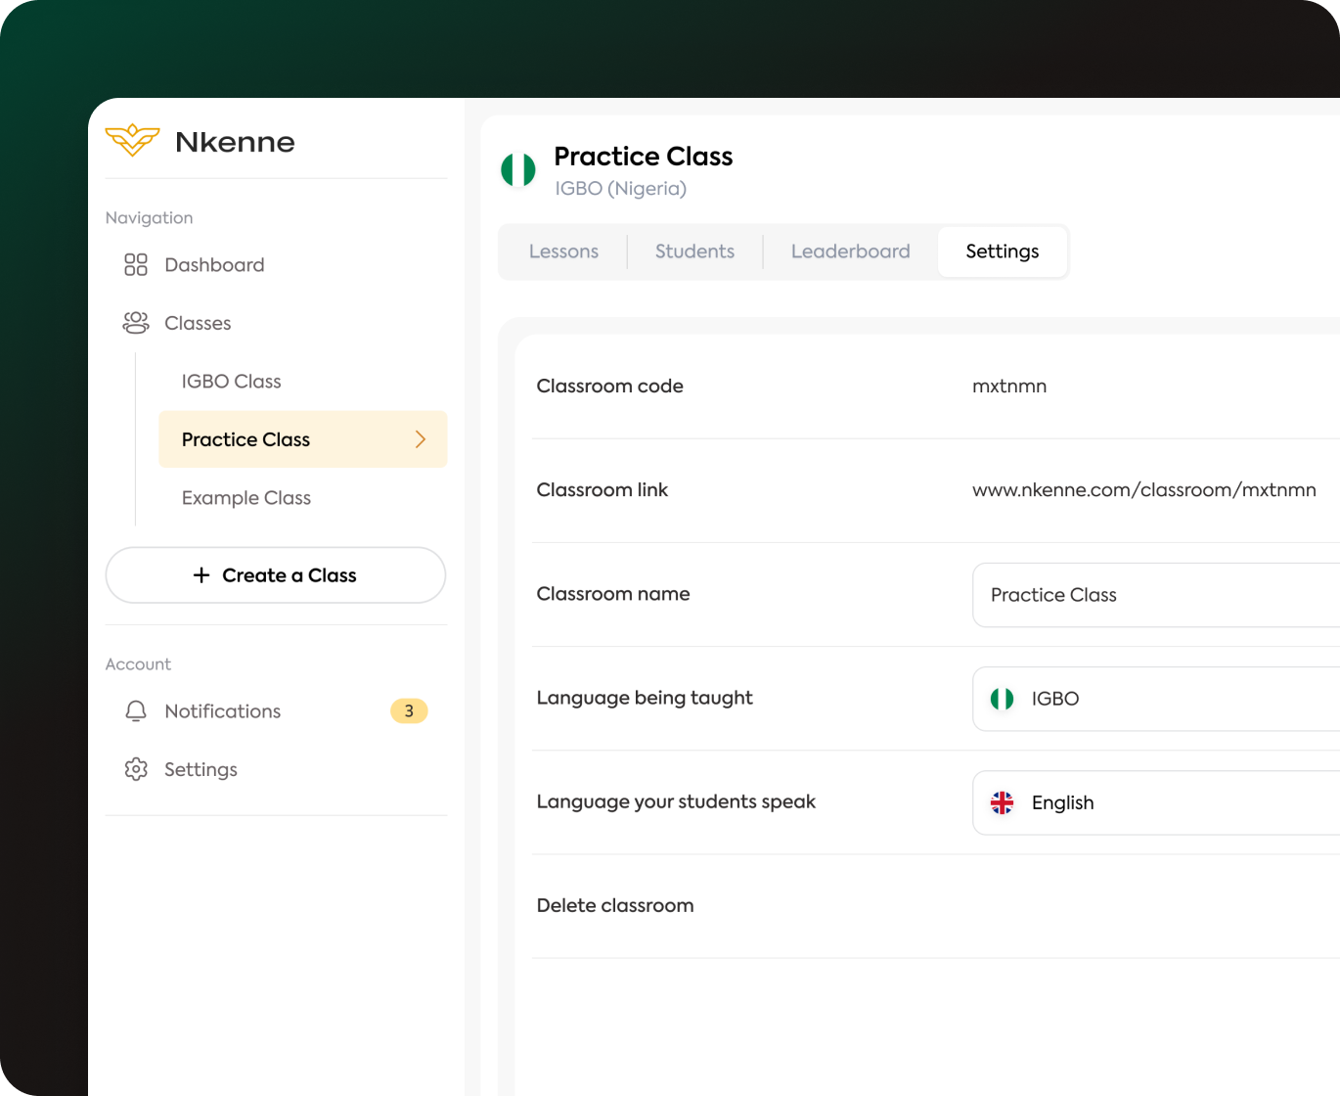Select IGBO Class in the sidebar
The image size is (1340, 1096).
(x=232, y=382)
